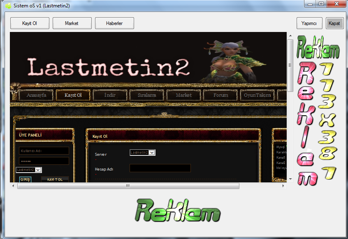Click the Yapımcı button

309,23
